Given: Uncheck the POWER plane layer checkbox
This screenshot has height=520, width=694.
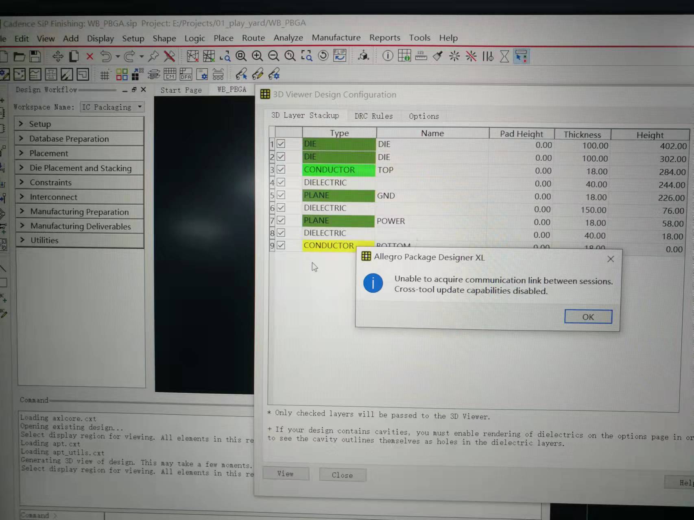Looking at the screenshot, I should [x=281, y=220].
